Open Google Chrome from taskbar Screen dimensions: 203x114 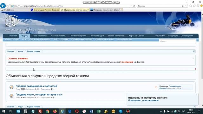[x=48, y=111]
